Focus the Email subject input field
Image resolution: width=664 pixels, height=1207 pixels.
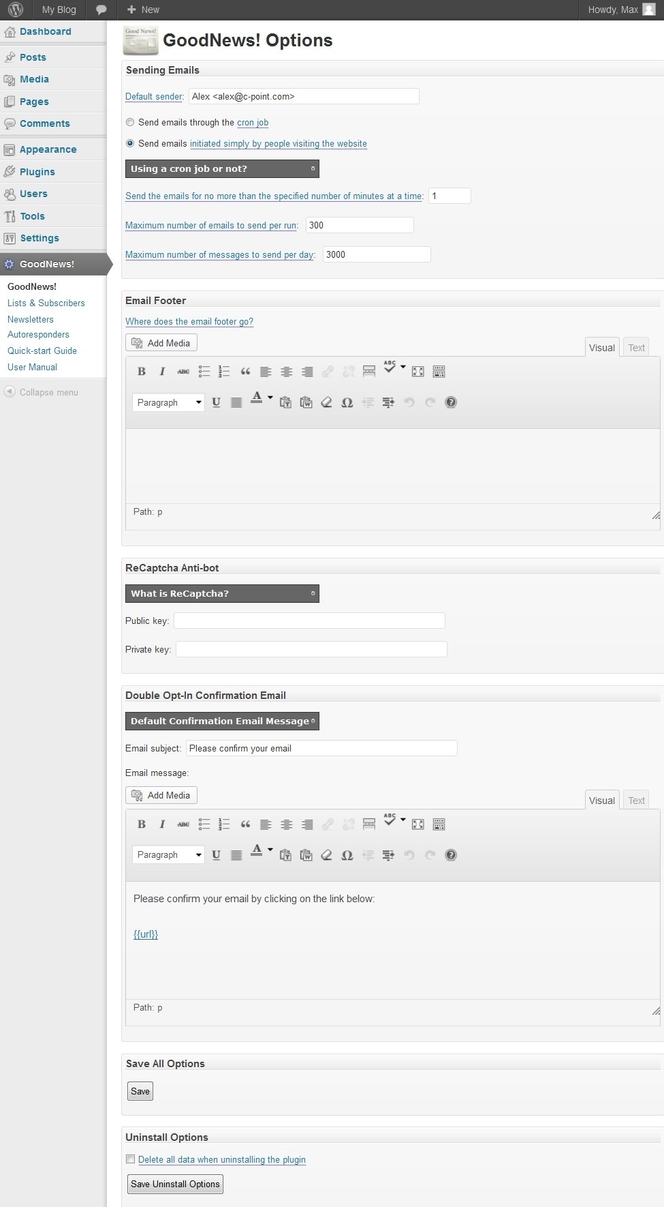(x=321, y=748)
